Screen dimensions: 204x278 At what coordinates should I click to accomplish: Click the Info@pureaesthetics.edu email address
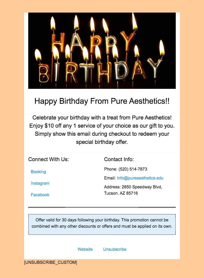point(140,178)
